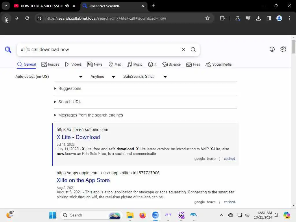
Task: Clear the search query with X
Action: tap(183, 50)
